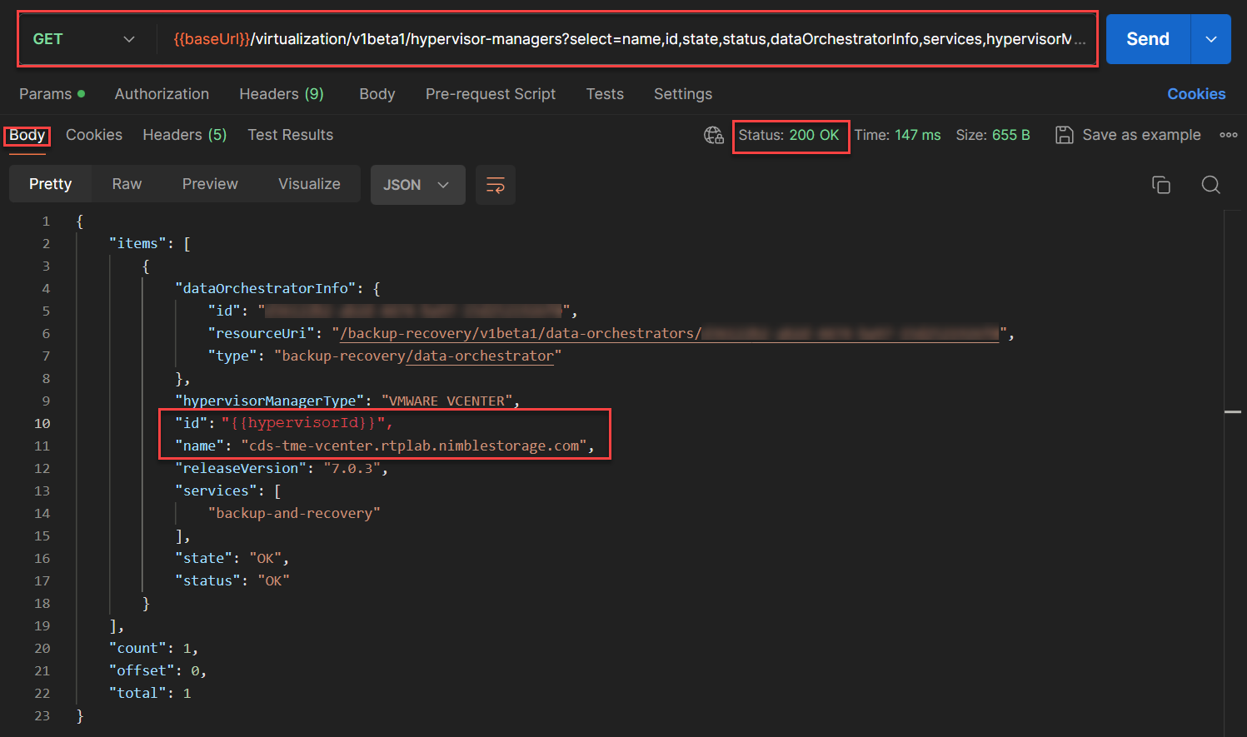1247x737 pixels.
Task: Open request Headers (9) tab
Action: 282,94
